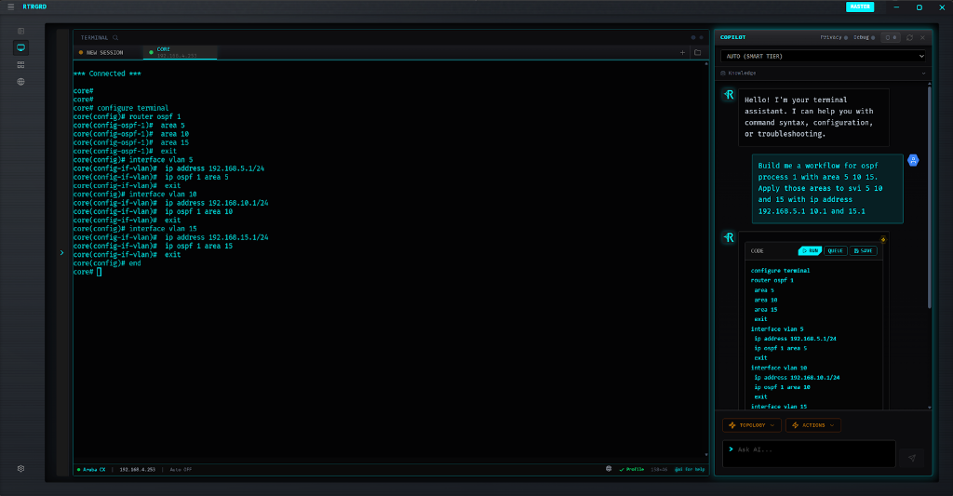The width and height of the screenshot is (953, 496).
Task: Open the folder icon in the tab bar
Action: point(698,53)
